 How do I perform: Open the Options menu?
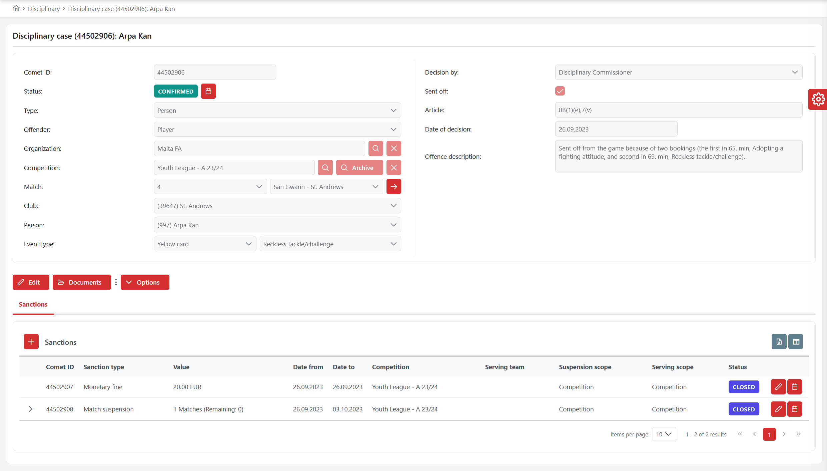(145, 282)
